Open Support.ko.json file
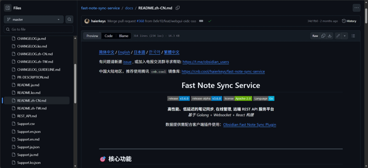This screenshot has width=368, height=168. pyautogui.click(x=29, y=162)
